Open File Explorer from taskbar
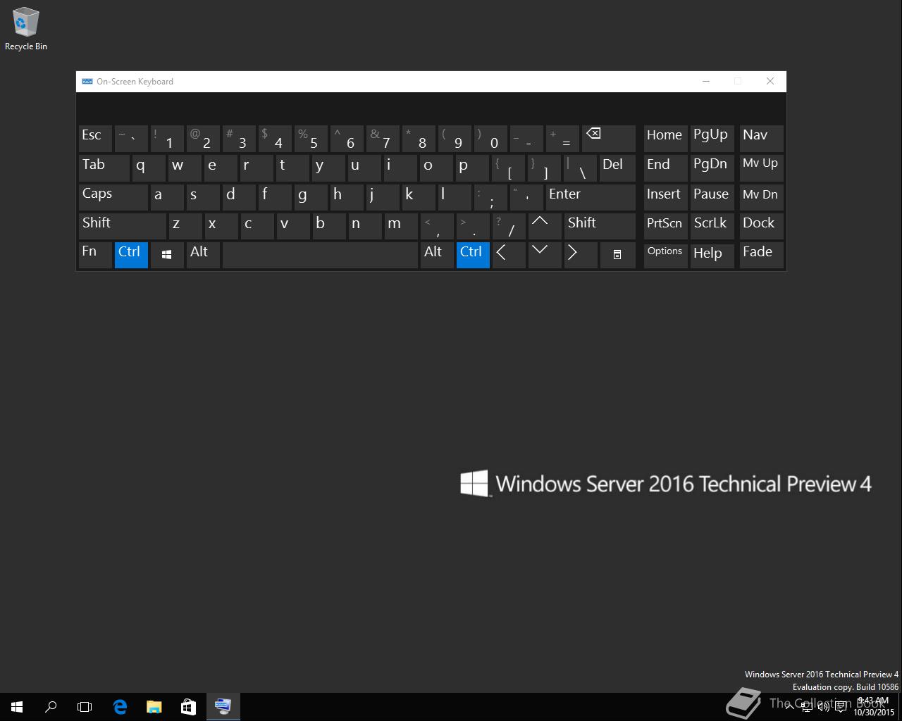Image resolution: width=902 pixels, height=721 pixels. pyautogui.click(x=154, y=706)
